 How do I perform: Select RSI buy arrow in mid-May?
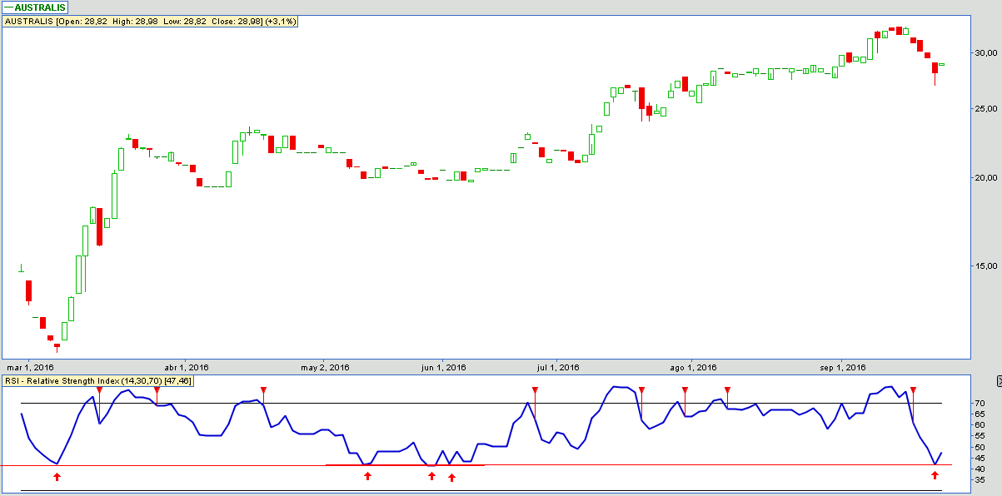tap(367, 476)
